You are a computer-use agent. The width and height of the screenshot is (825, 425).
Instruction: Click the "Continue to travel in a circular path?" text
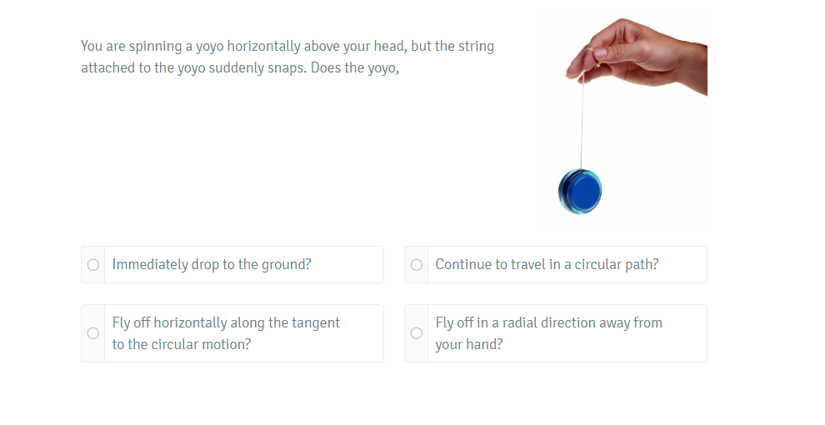pos(547,265)
